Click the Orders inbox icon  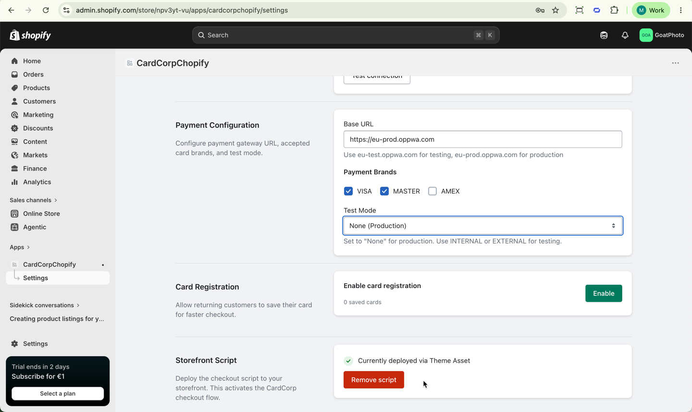14,74
